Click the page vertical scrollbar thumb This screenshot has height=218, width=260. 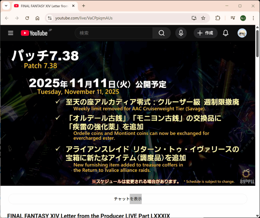coord(257,43)
